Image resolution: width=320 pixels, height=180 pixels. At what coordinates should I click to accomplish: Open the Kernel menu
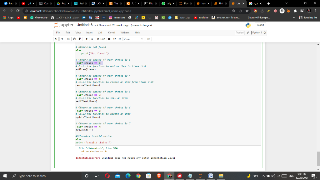pyautogui.click(x=112, y=32)
